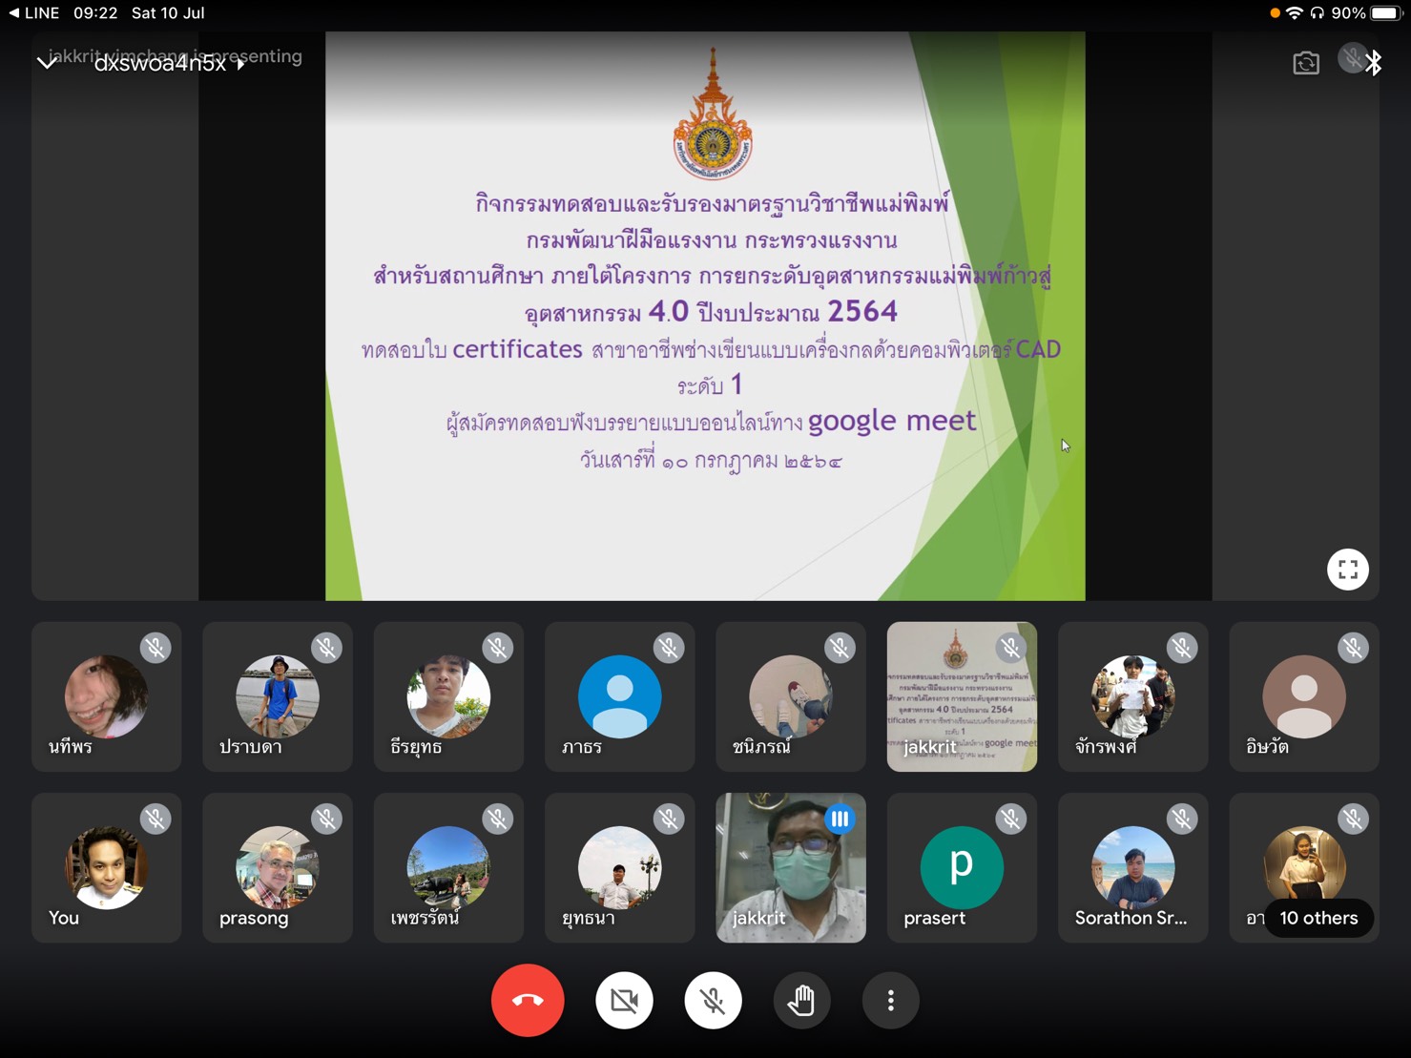Tap the muted mic icon on ภาธร
This screenshot has height=1058, width=1411.
coord(669,648)
